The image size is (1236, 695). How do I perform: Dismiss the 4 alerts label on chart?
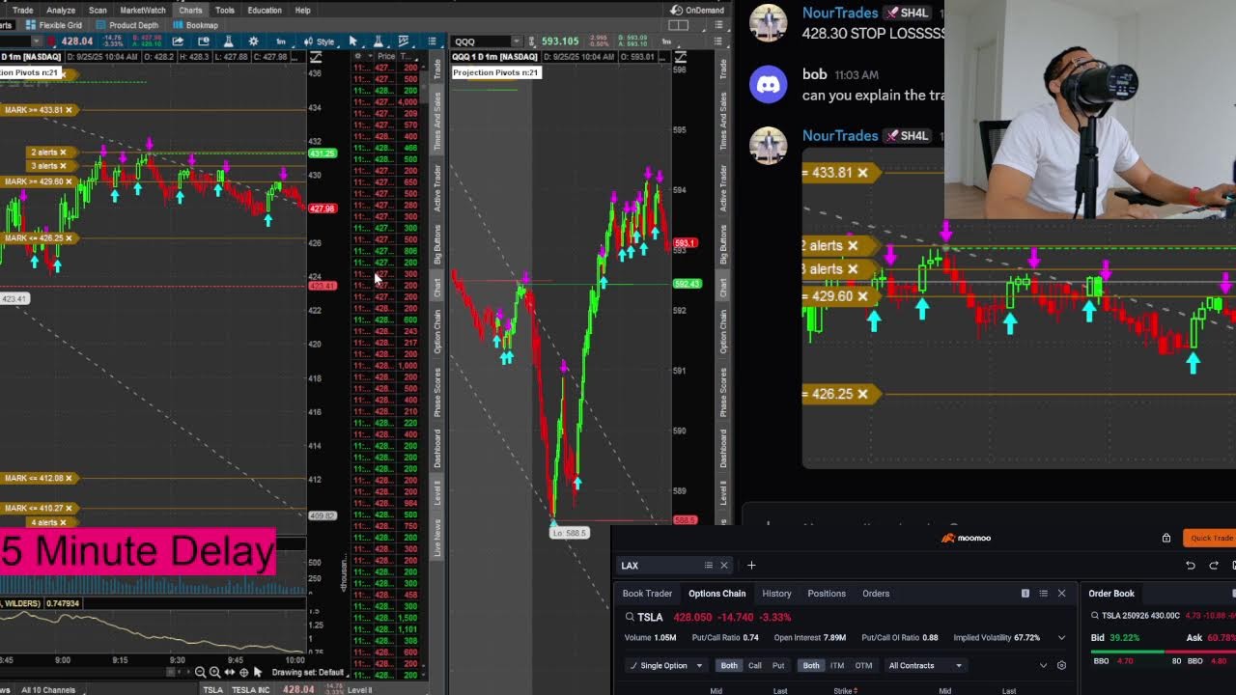63,522
